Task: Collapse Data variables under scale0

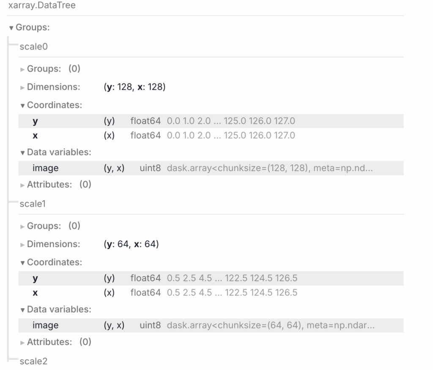Action: tap(59, 152)
